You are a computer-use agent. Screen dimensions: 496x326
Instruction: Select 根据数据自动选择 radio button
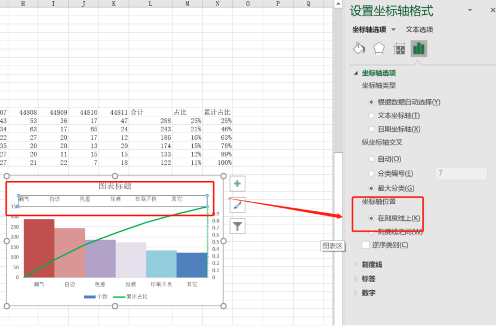point(371,102)
